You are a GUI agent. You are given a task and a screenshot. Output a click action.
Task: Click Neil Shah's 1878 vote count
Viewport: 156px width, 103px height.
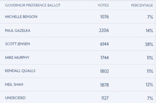click(x=104, y=85)
